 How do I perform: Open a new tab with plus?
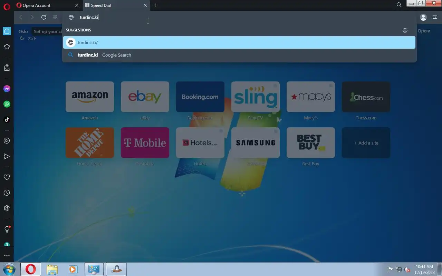point(155,5)
